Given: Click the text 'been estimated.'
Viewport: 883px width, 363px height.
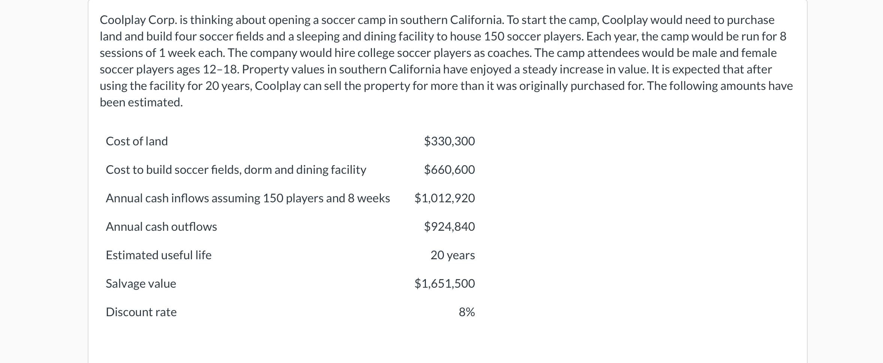Looking at the screenshot, I should coord(141,102).
